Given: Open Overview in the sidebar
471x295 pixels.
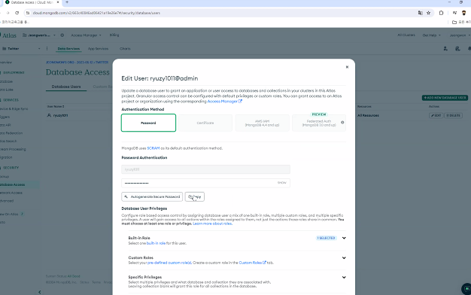Looking at the screenshot, I should [x=6, y=62].
